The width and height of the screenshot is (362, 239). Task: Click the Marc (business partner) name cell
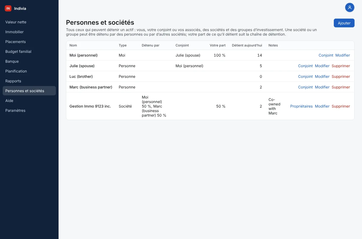[91, 87]
